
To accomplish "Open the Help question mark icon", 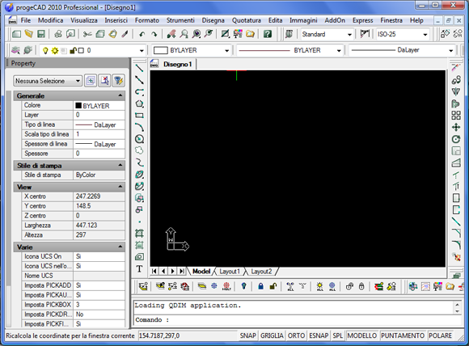I will click(268, 34).
